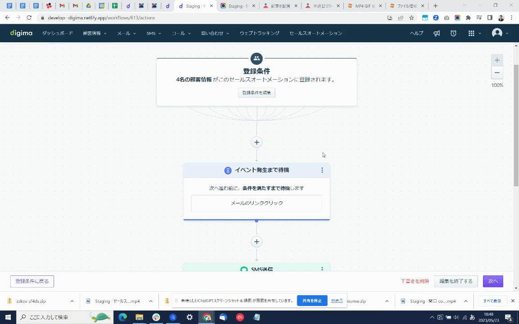Click the page vertical scrollbar

click(x=516, y=126)
